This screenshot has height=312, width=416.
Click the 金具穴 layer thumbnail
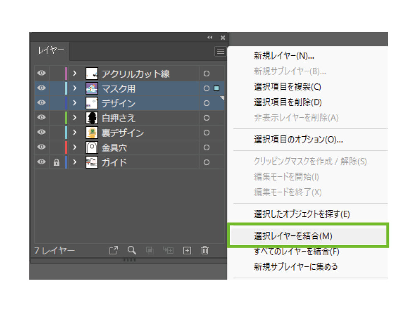[x=92, y=147]
